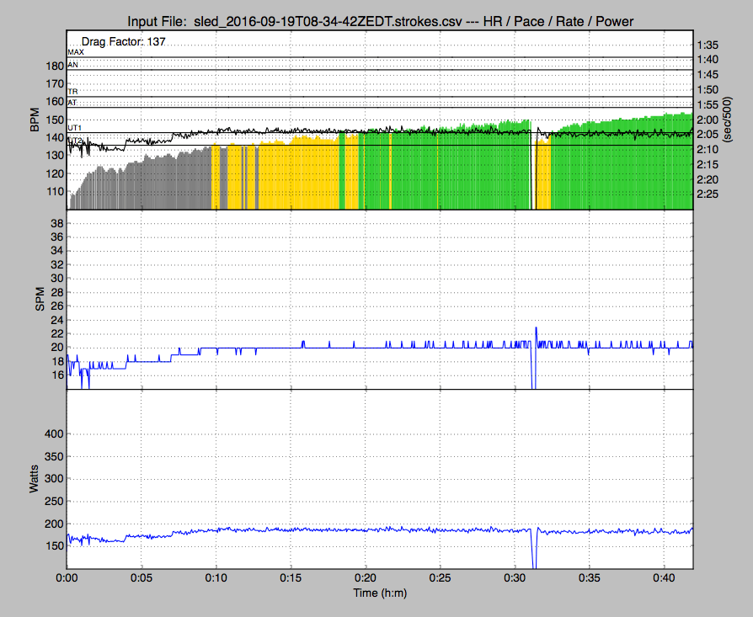The width and height of the screenshot is (753, 617).
Task: Select the MAX heart rate zone label
Action: tap(76, 52)
